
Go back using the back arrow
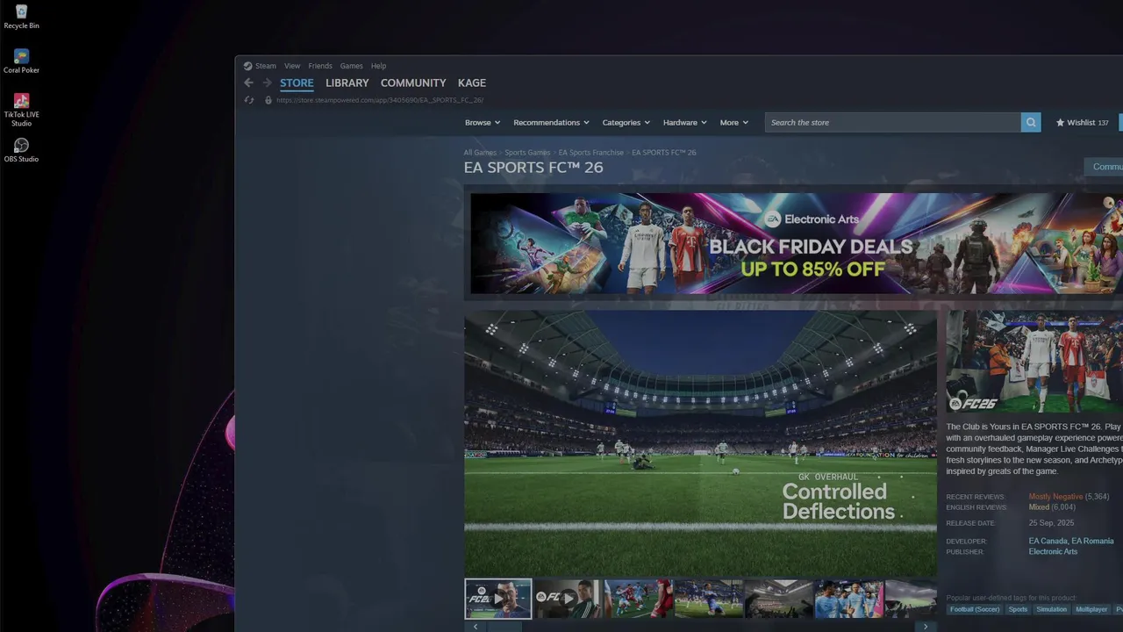click(248, 83)
